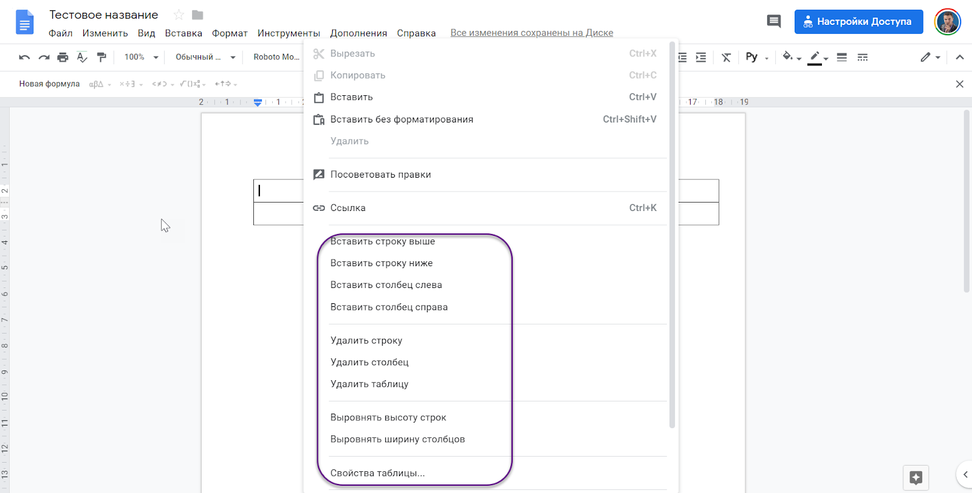Open the cell background fill color picker
972x493 pixels.
[x=791, y=57]
